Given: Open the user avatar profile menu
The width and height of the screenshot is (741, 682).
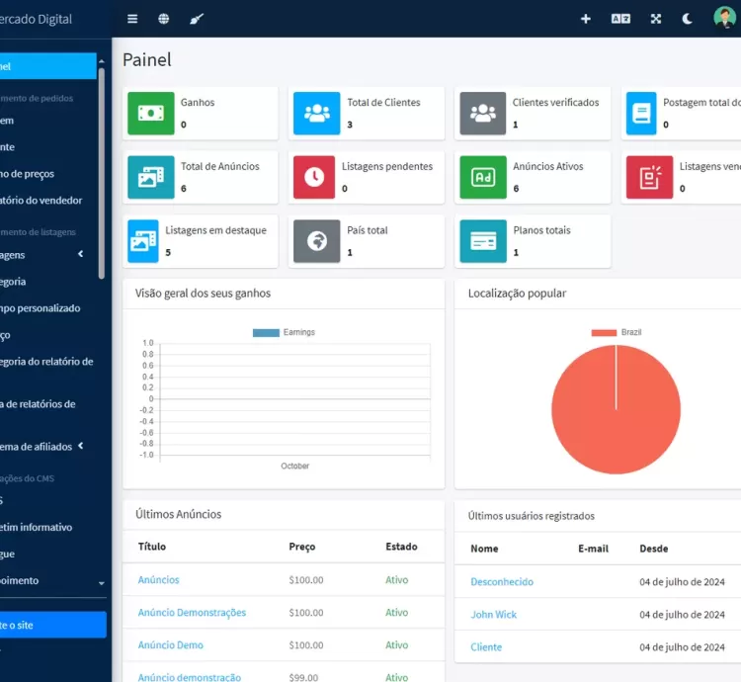Looking at the screenshot, I should pyautogui.click(x=724, y=19).
